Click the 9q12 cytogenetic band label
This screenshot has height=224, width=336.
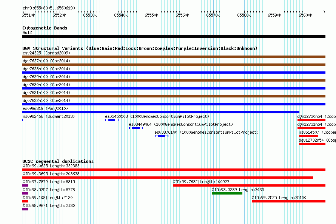tap(27, 32)
